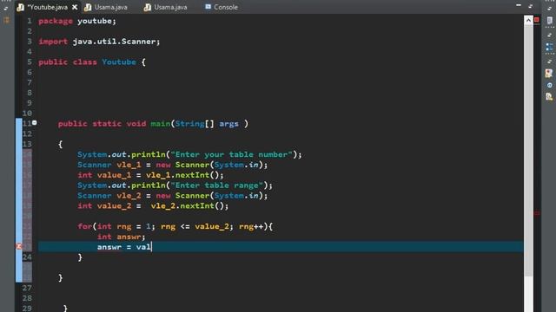Click the "Enter your table number" string

click(x=232, y=154)
